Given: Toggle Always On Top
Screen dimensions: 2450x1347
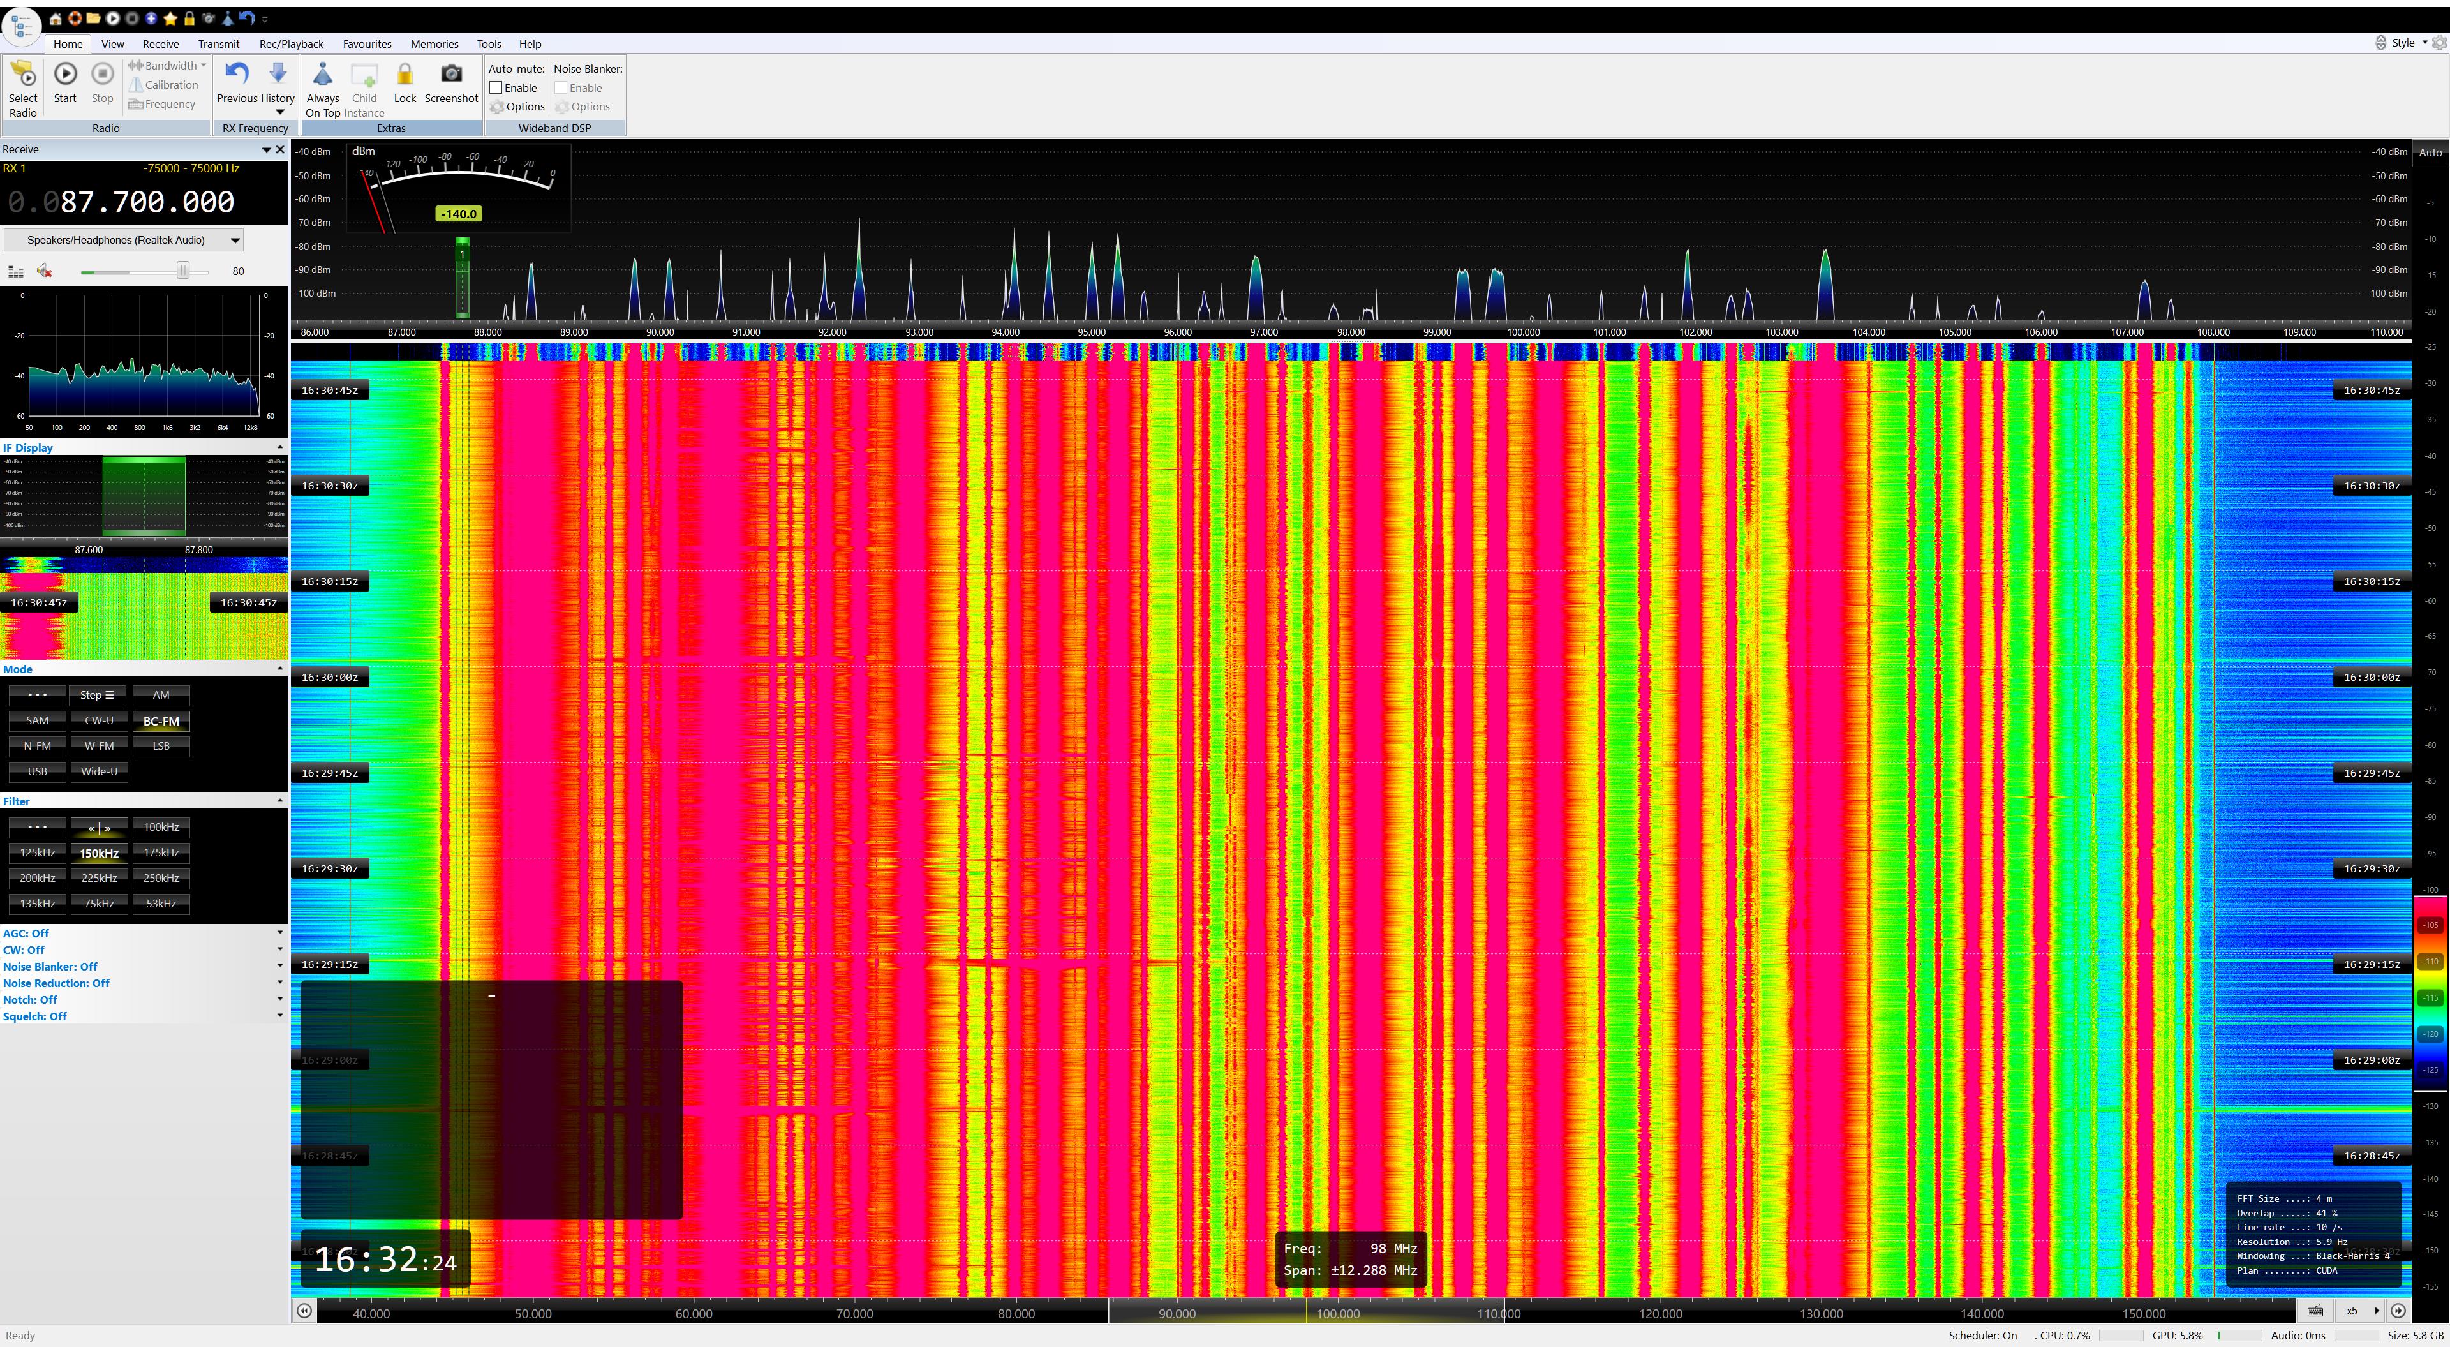Looking at the screenshot, I should (322, 75).
